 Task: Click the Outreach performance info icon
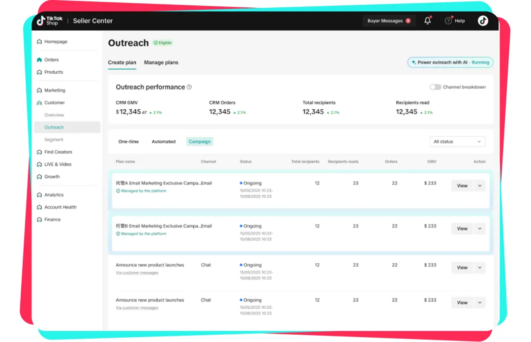[x=189, y=87]
